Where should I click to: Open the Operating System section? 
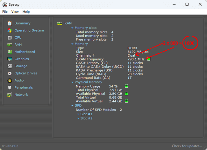[29, 30]
